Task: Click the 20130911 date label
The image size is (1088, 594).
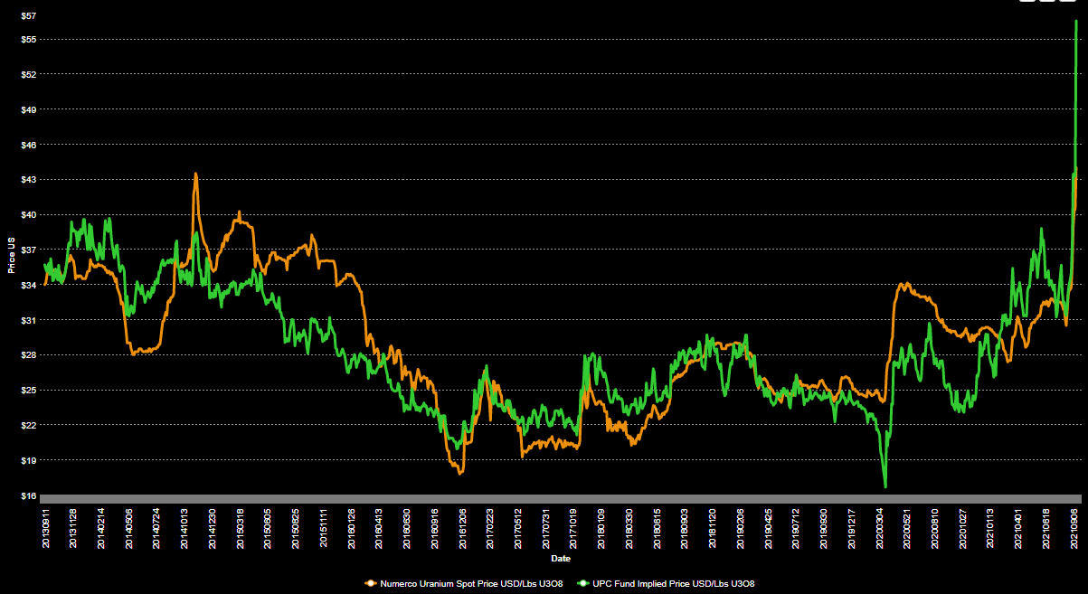Action: 46,527
